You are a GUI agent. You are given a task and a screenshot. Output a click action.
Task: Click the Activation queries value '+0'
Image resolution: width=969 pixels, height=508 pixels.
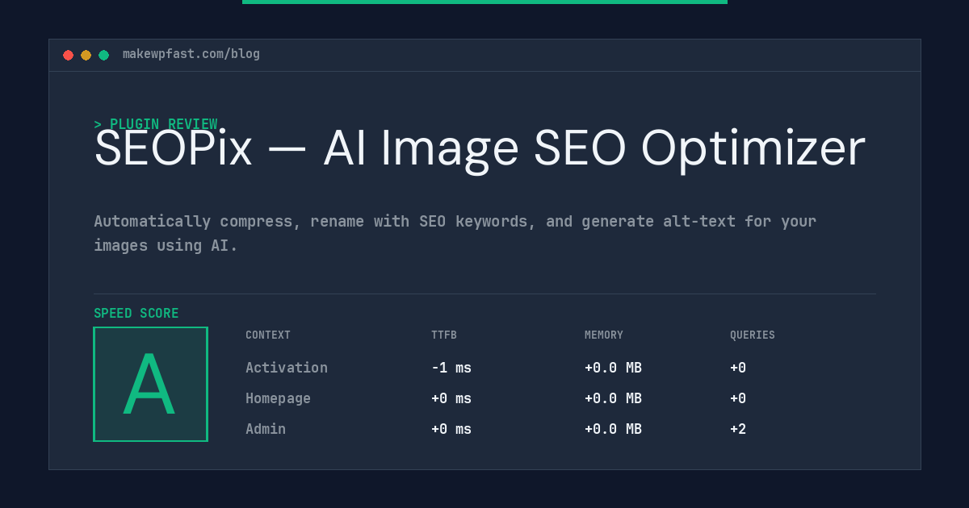[x=738, y=368]
